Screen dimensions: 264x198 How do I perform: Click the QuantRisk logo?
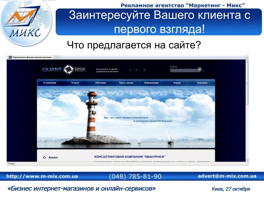(64, 69)
